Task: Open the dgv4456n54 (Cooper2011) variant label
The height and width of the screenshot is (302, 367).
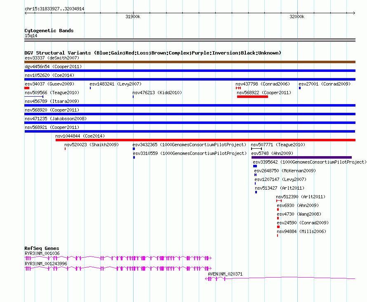Action: [53, 67]
